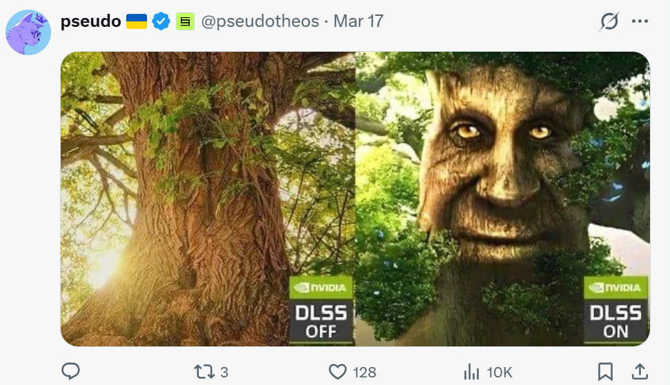Image resolution: width=670 pixels, height=385 pixels.
Task: Click the green affiliate badge next to checkmark
Action: 184,22
